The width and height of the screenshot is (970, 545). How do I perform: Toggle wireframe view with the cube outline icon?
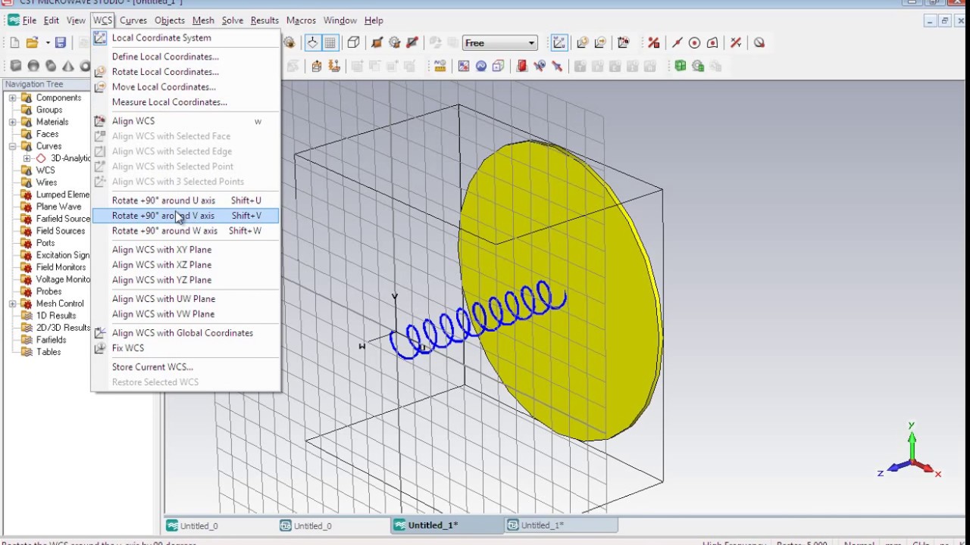353,43
